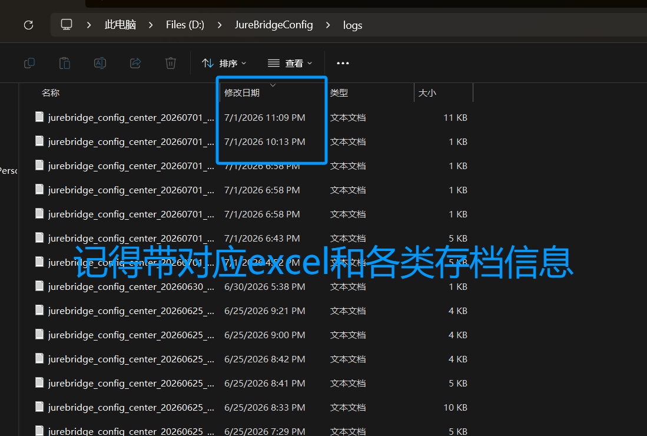Click file icon of 6/30/2026 5:38 PM file
This screenshot has width=647, height=436.
click(39, 286)
